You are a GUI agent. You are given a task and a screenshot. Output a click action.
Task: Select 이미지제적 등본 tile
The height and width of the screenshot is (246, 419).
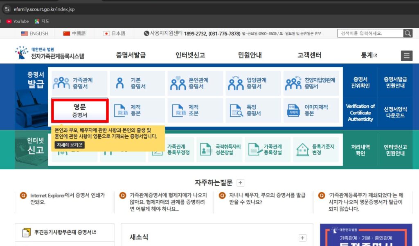(311, 110)
